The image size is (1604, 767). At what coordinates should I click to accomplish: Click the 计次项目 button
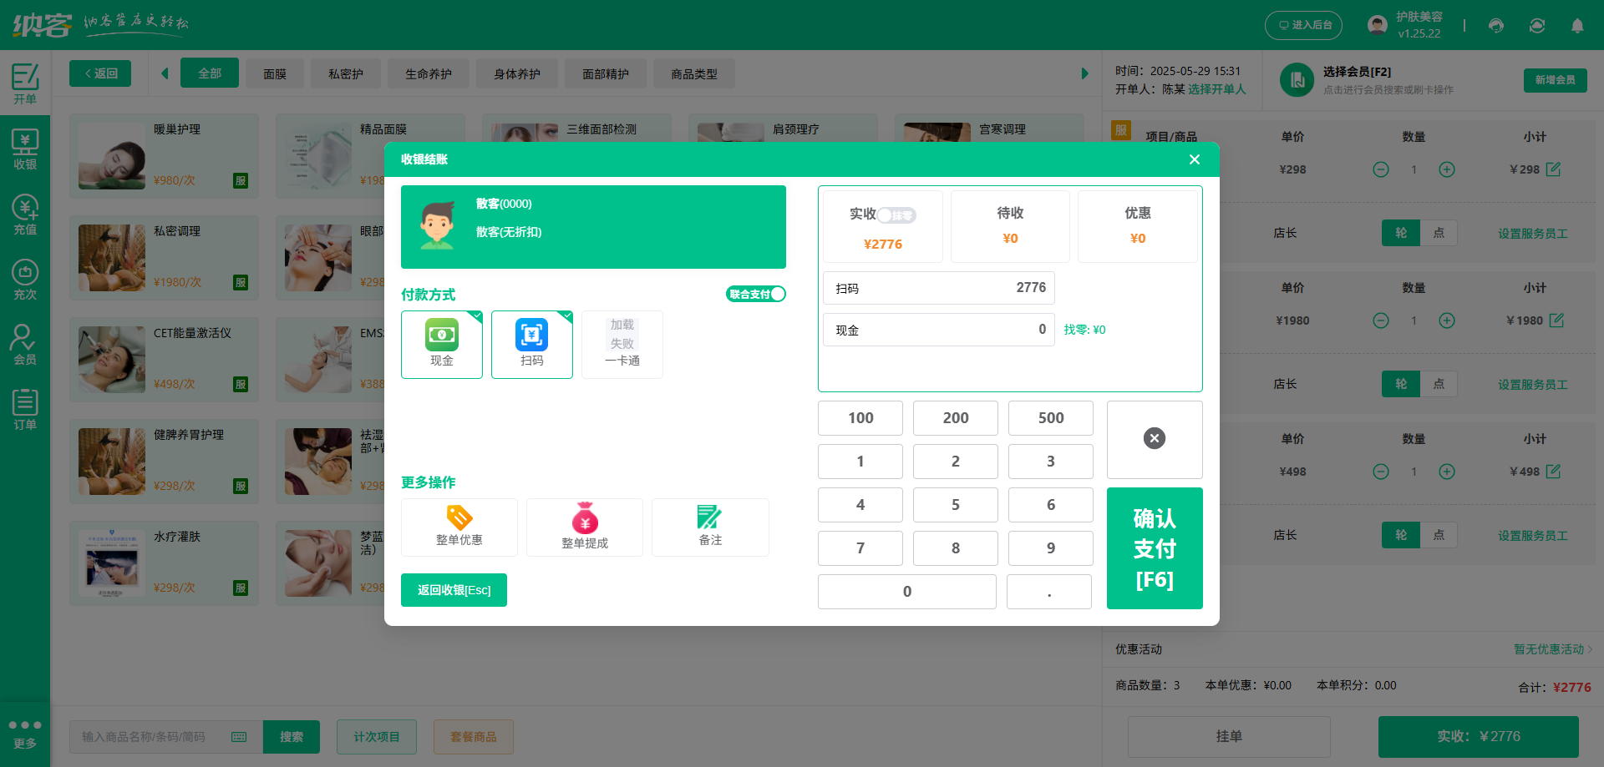click(377, 737)
